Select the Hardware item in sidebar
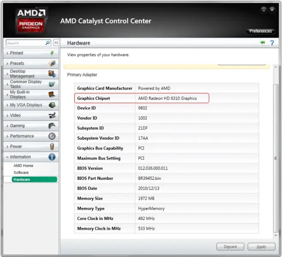282x257 pixels. click(34, 180)
